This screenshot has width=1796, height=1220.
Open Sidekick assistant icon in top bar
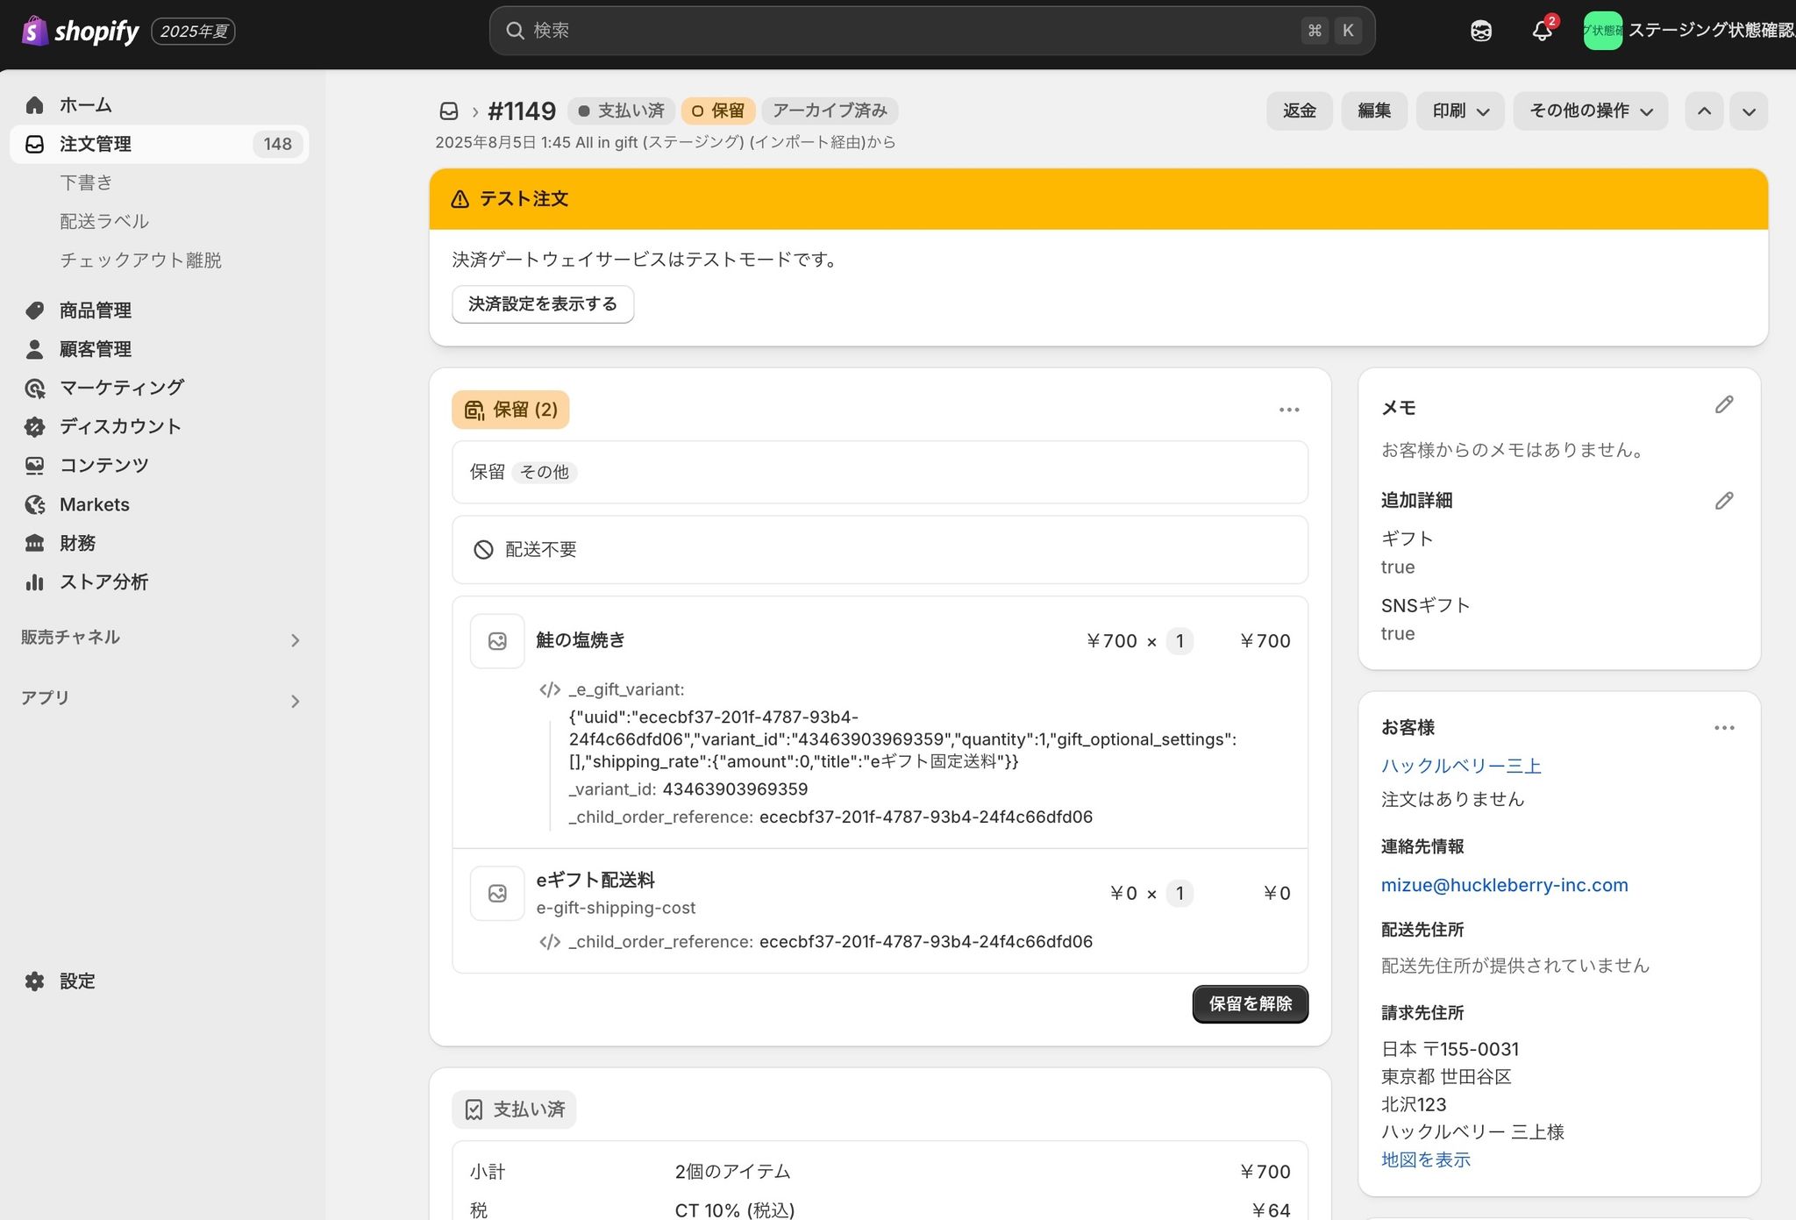click(1480, 31)
